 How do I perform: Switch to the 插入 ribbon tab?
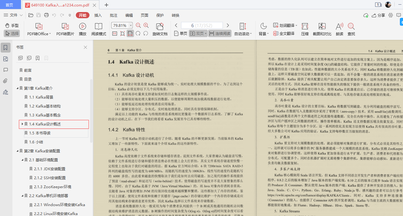(x=98, y=15)
